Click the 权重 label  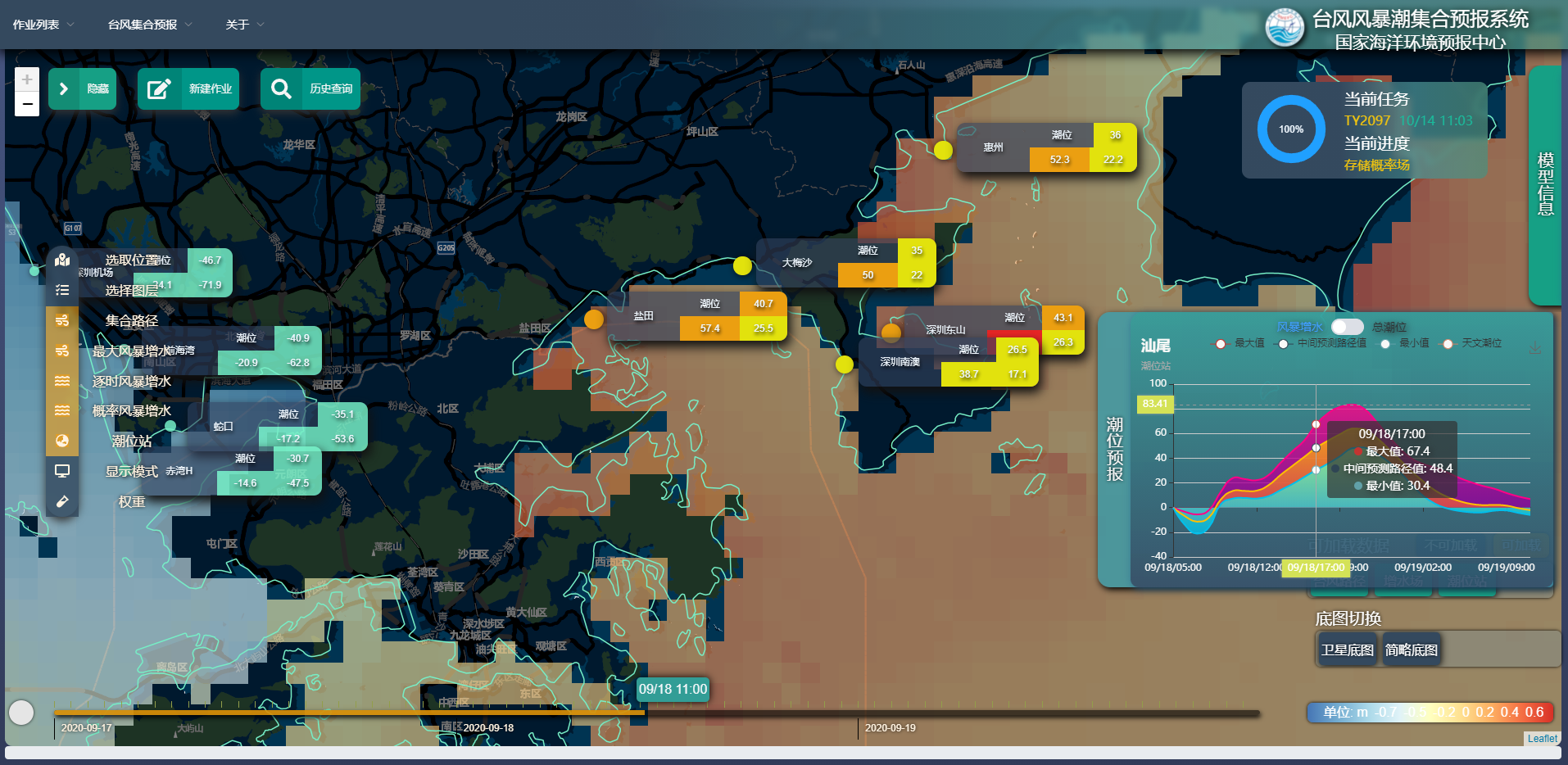(132, 501)
